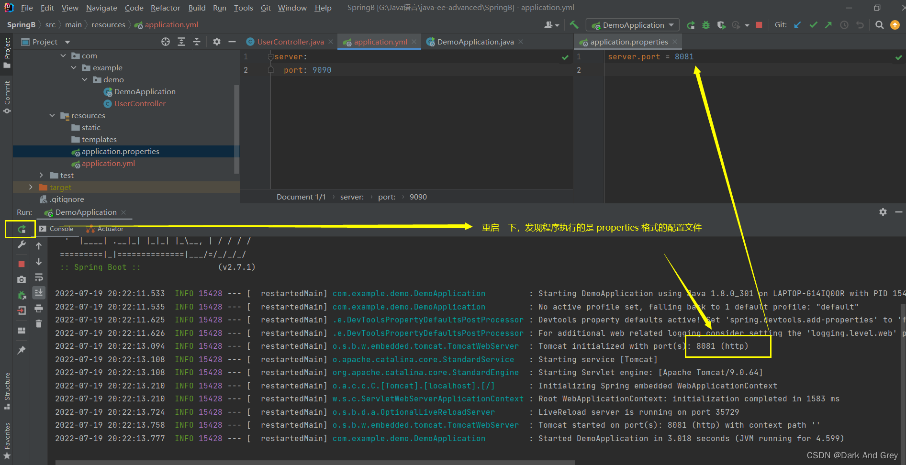Select opened file crosshair icon in Project panel
The image size is (906, 465).
[166, 42]
